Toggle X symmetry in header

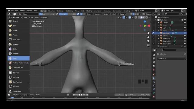(x=133, y=14)
